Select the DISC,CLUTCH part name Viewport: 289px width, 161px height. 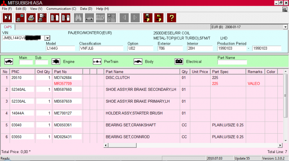pyautogui.click(x=118, y=77)
